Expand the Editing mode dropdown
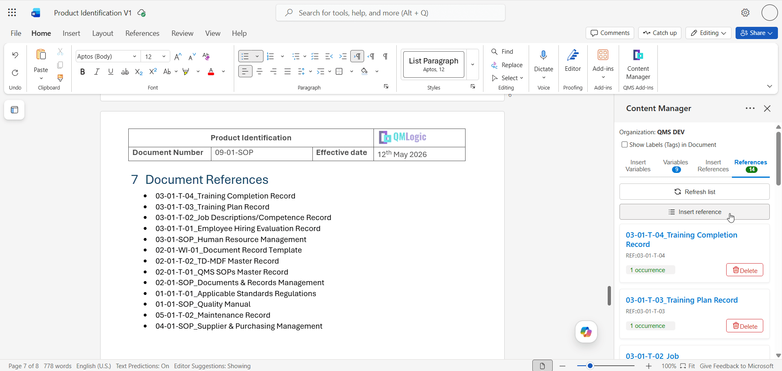The height and width of the screenshot is (371, 782). [708, 33]
